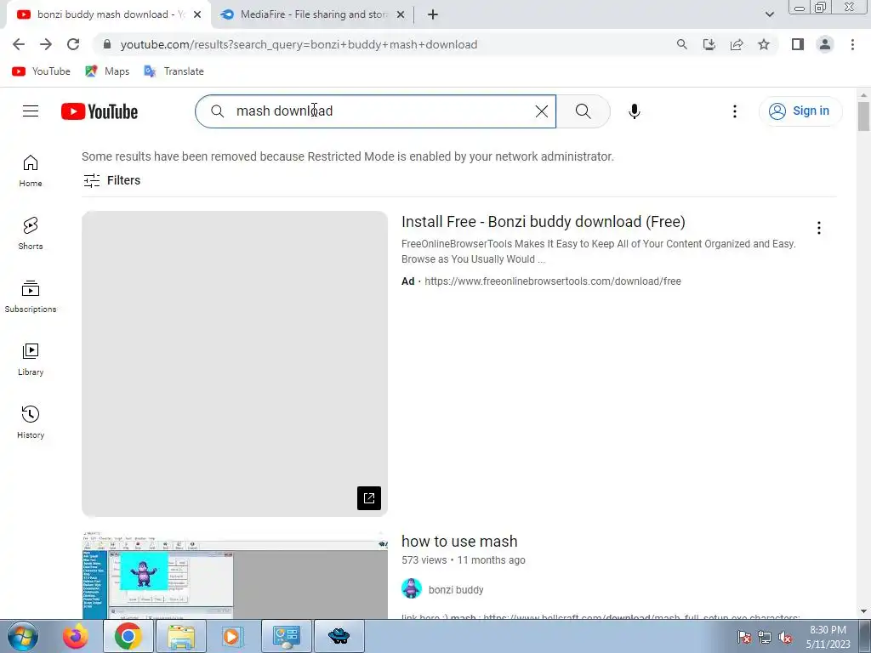Click the search magnifier icon in address bar
Viewport: 871px width, 653px height.
click(x=681, y=44)
